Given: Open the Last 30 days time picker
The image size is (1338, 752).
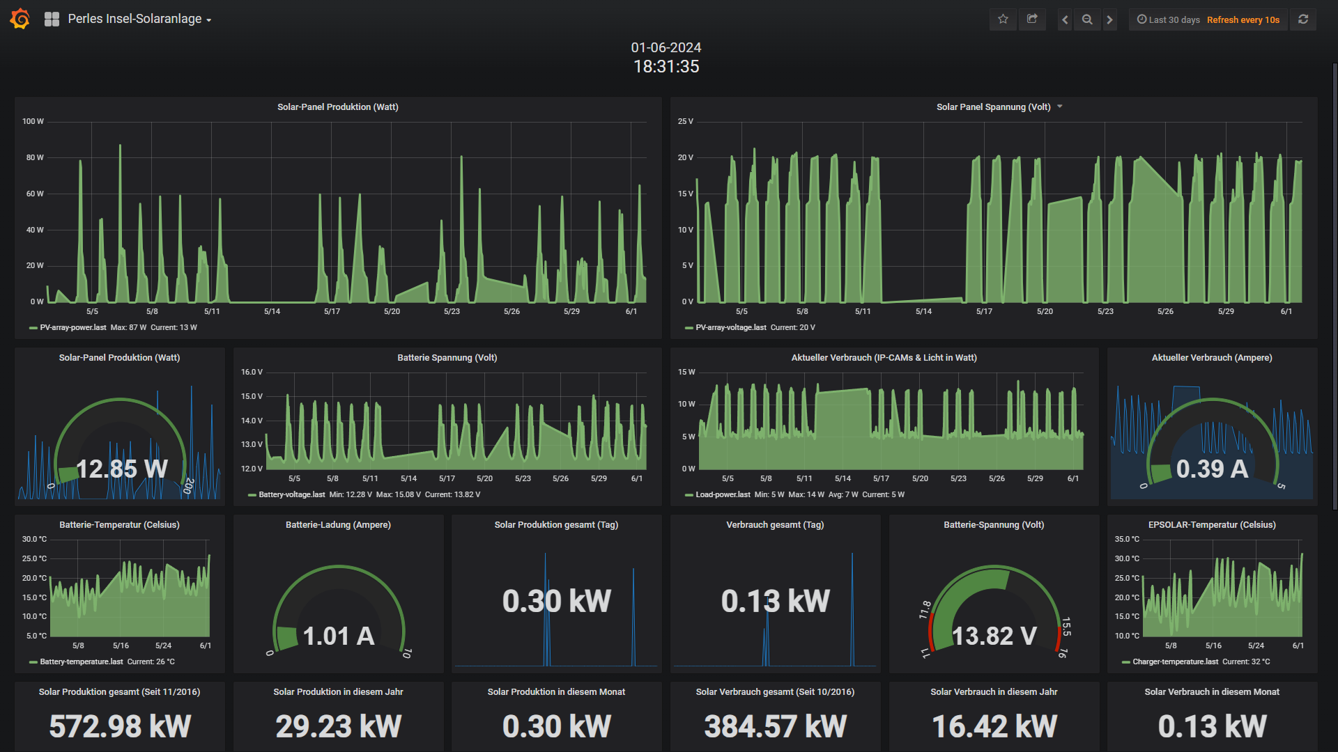Looking at the screenshot, I should (1168, 19).
